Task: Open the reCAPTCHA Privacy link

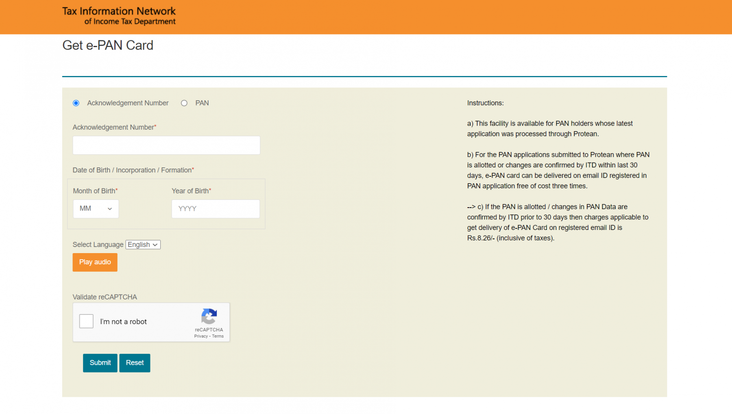Action: coord(201,336)
